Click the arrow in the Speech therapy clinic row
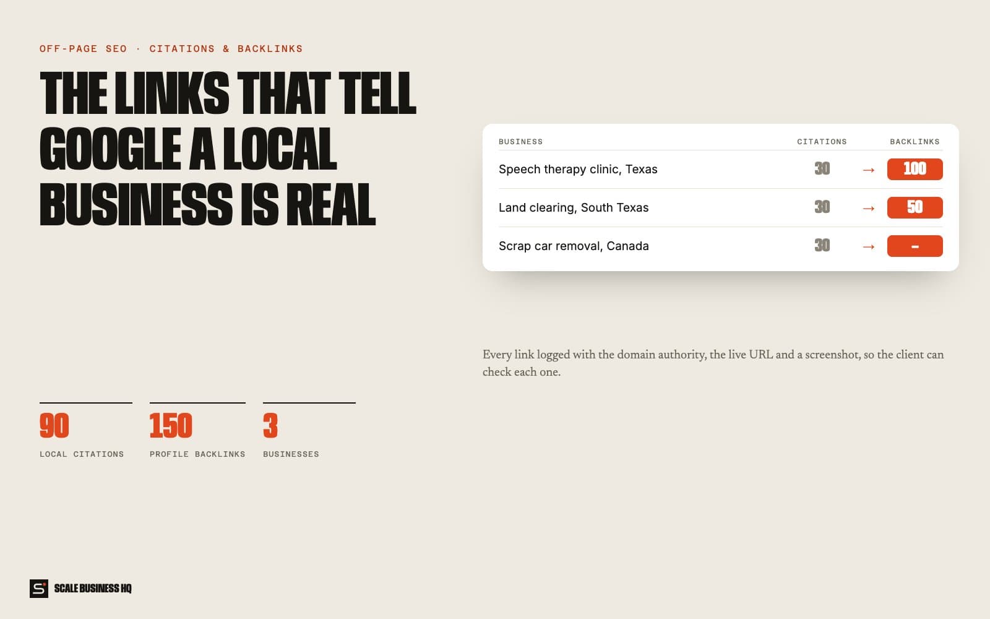The image size is (990, 619). click(869, 170)
